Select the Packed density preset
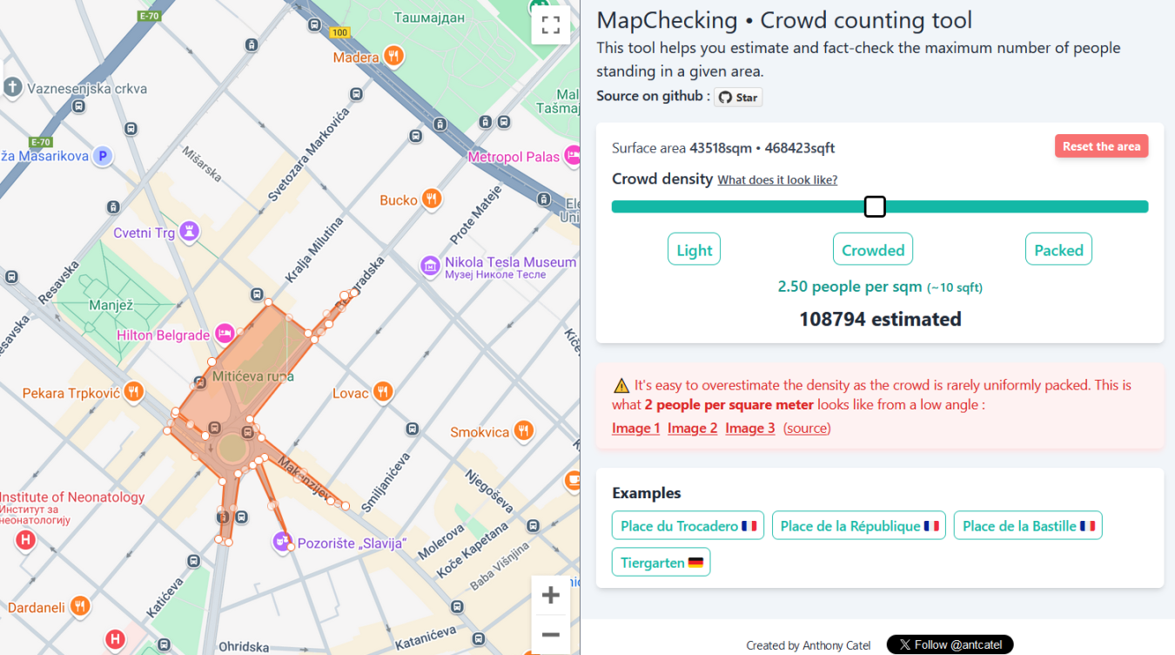Viewport: 1175px width, 655px height. click(1058, 249)
